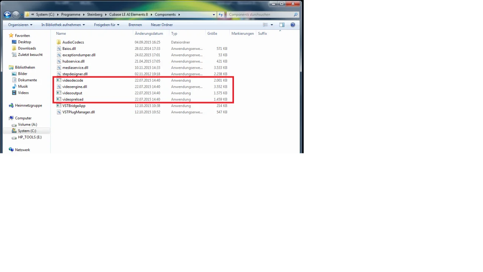This screenshot has width=483, height=272.
Task: Click the Favoriten star icon
Action: [11, 36]
